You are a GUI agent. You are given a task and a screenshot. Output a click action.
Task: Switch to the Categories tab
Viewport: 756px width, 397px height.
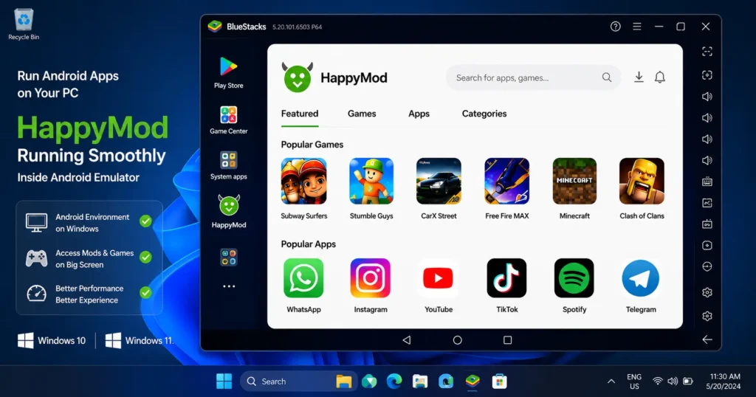pyautogui.click(x=484, y=114)
